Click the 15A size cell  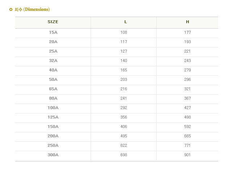pyautogui.click(x=53, y=32)
